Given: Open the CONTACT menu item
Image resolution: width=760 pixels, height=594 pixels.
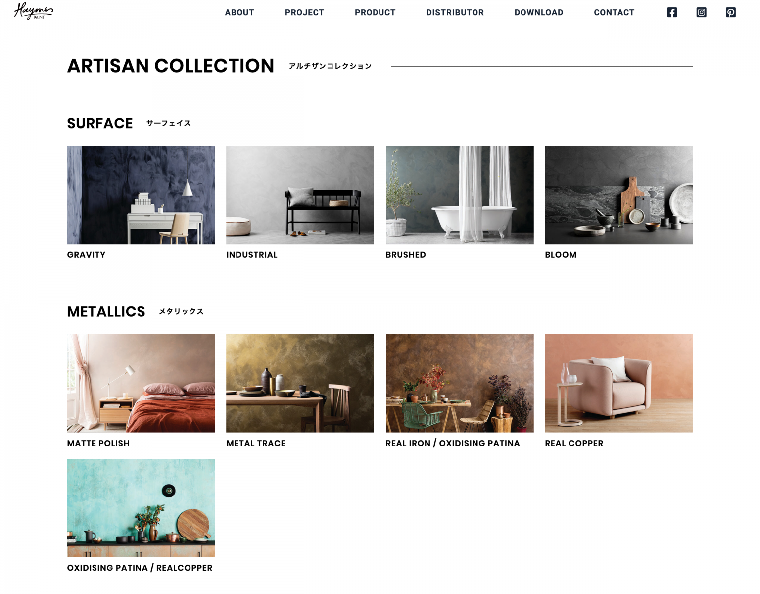Looking at the screenshot, I should pos(614,13).
